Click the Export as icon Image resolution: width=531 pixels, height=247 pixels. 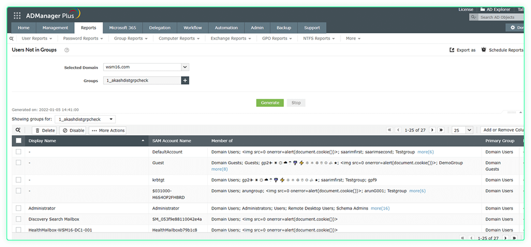tap(452, 50)
